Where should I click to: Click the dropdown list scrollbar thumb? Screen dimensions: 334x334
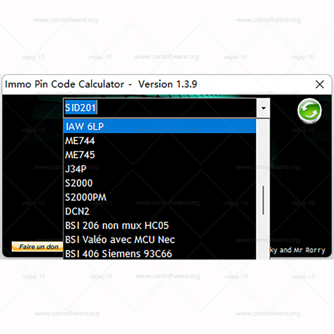click(x=263, y=200)
